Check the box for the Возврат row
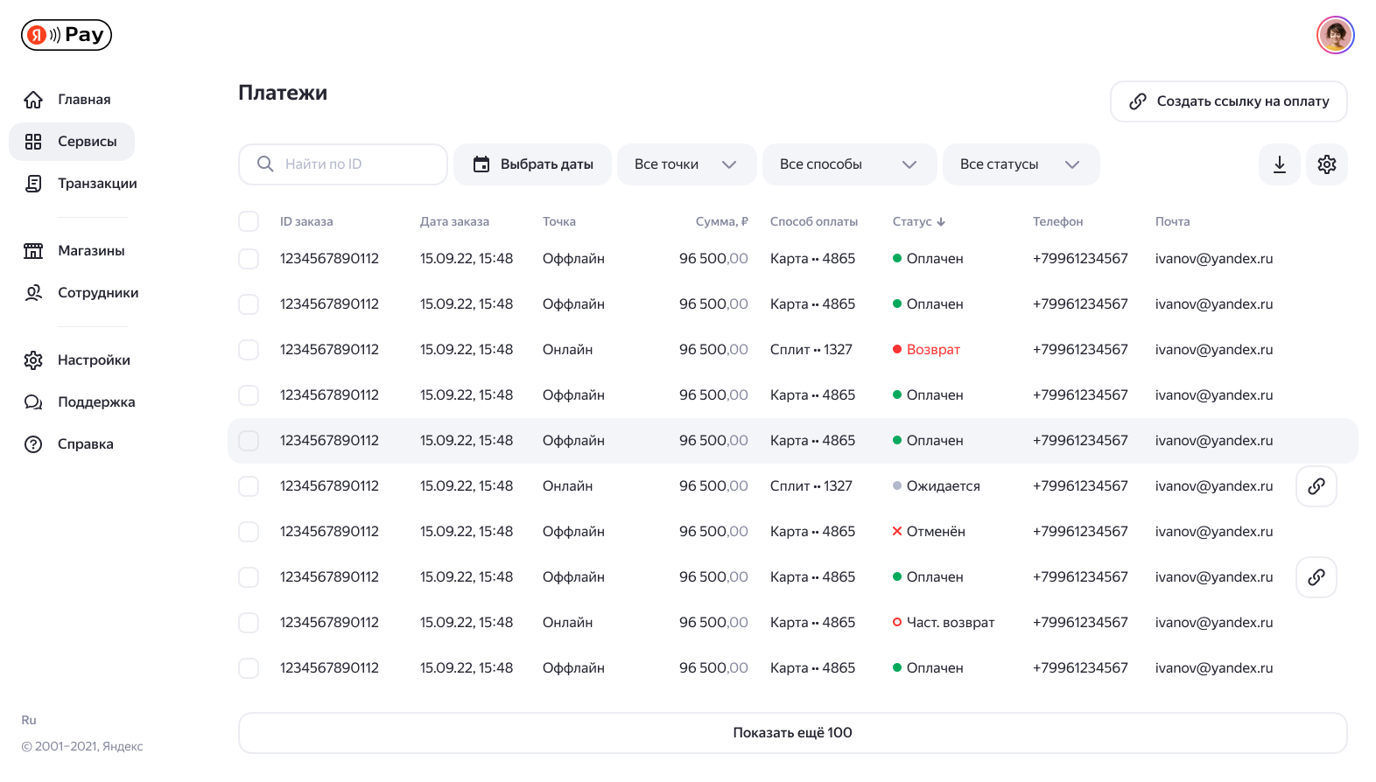This screenshot has width=1376, height=782. point(249,350)
